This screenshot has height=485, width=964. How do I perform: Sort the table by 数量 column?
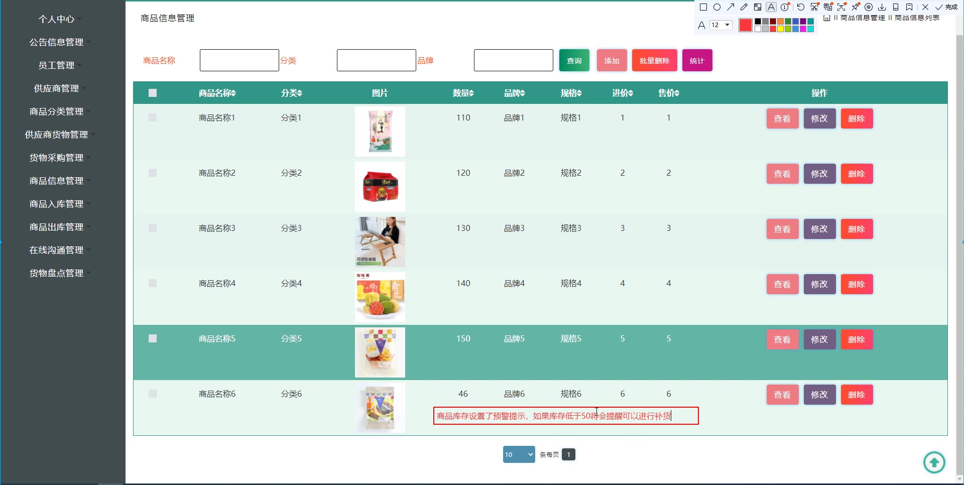(x=463, y=93)
